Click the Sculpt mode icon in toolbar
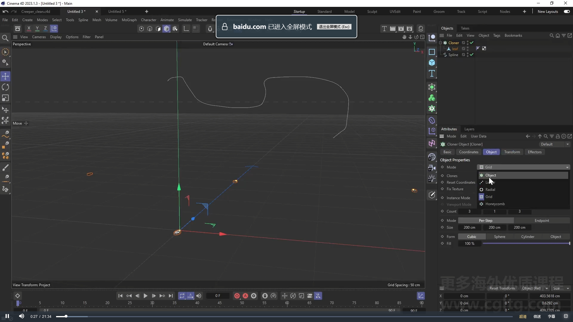Viewport: 573px width, 322px height. pos(372,11)
